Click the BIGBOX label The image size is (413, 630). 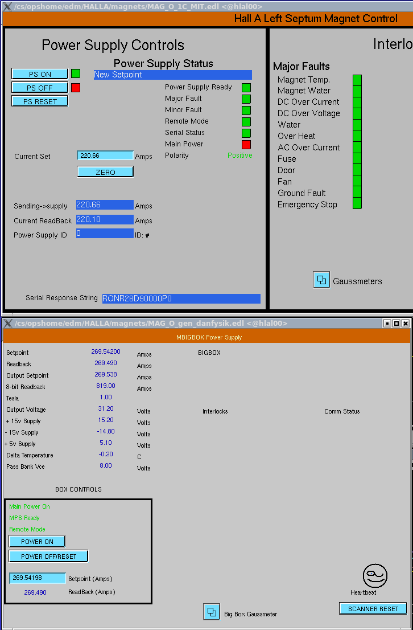(x=209, y=353)
